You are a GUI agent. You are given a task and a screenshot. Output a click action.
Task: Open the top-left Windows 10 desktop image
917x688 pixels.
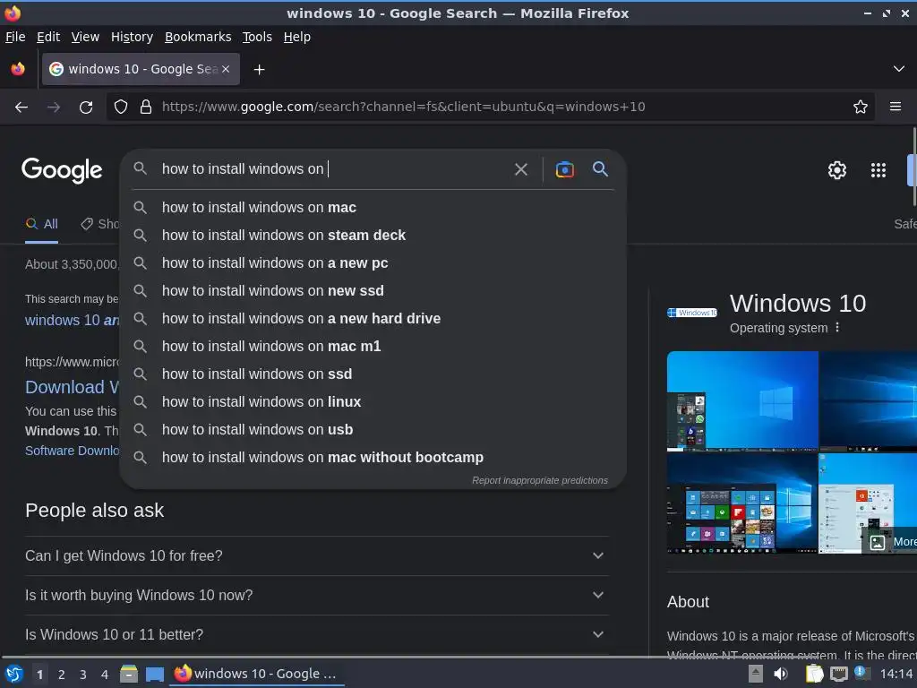[x=742, y=401]
